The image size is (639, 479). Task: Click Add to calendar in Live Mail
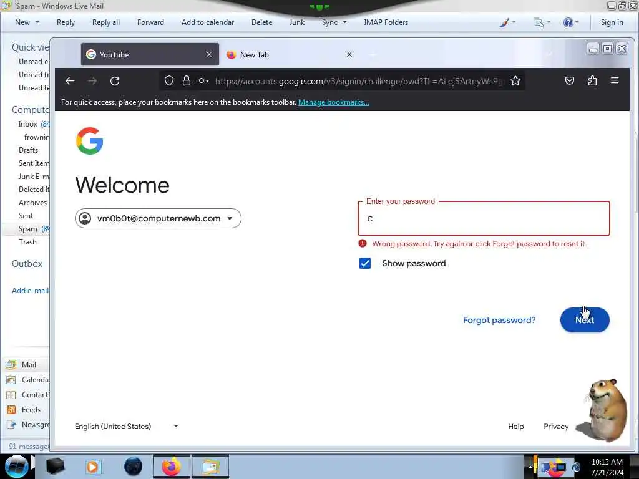click(208, 22)
